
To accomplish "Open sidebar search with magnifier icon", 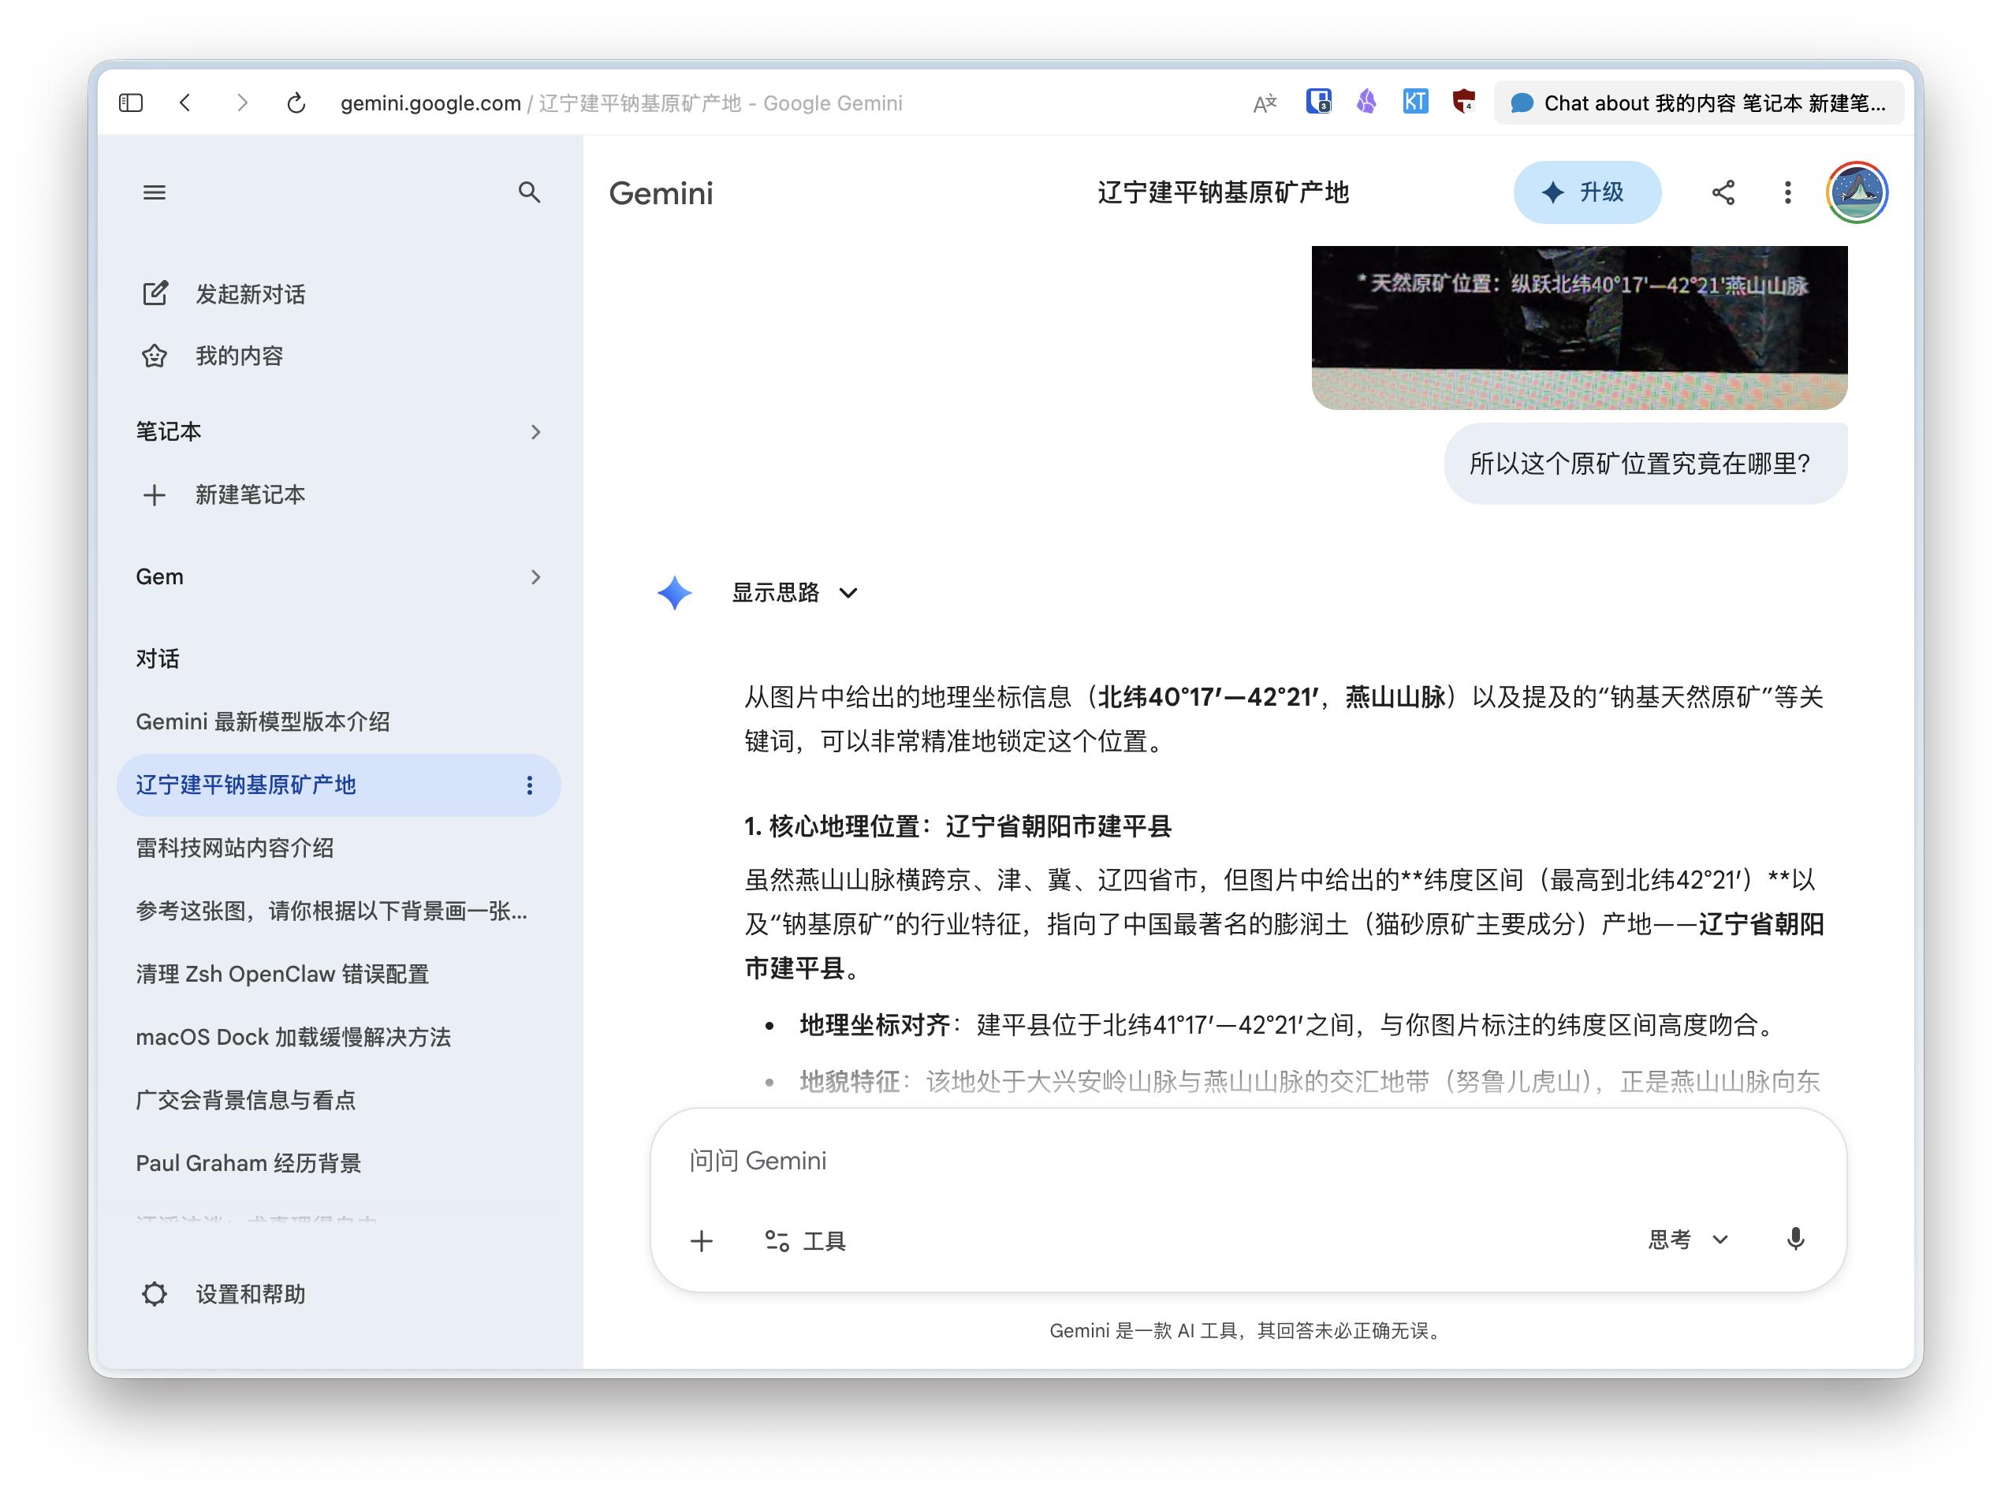I will [x=529, y=192].
